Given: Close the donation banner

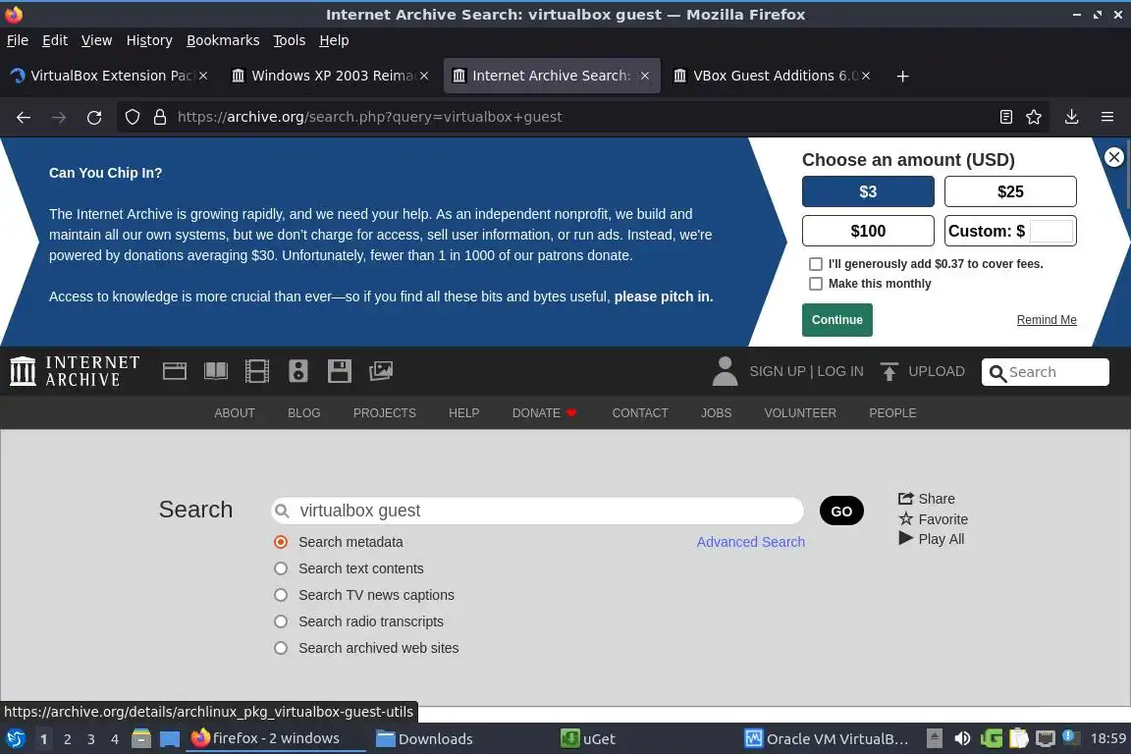Looking at the screenshot, I should 1113,157.
